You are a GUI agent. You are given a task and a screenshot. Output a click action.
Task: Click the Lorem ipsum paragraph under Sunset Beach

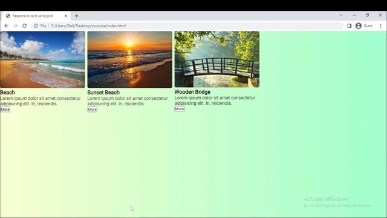pos(128,101)
